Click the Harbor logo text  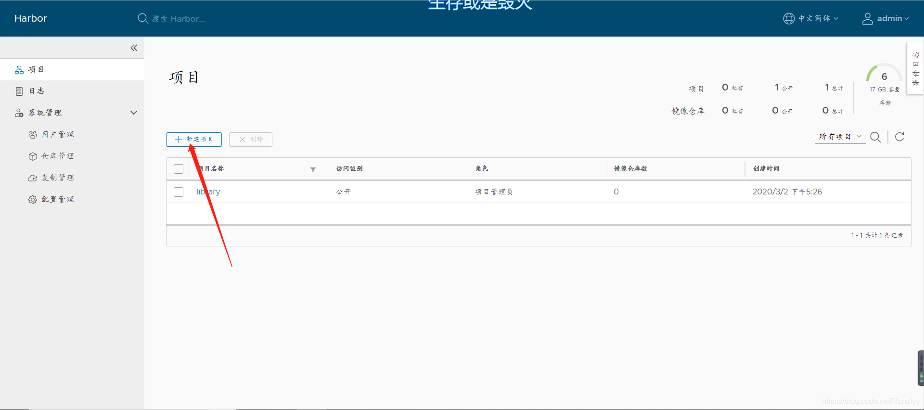pyautogui.click(x=31, y=18)
